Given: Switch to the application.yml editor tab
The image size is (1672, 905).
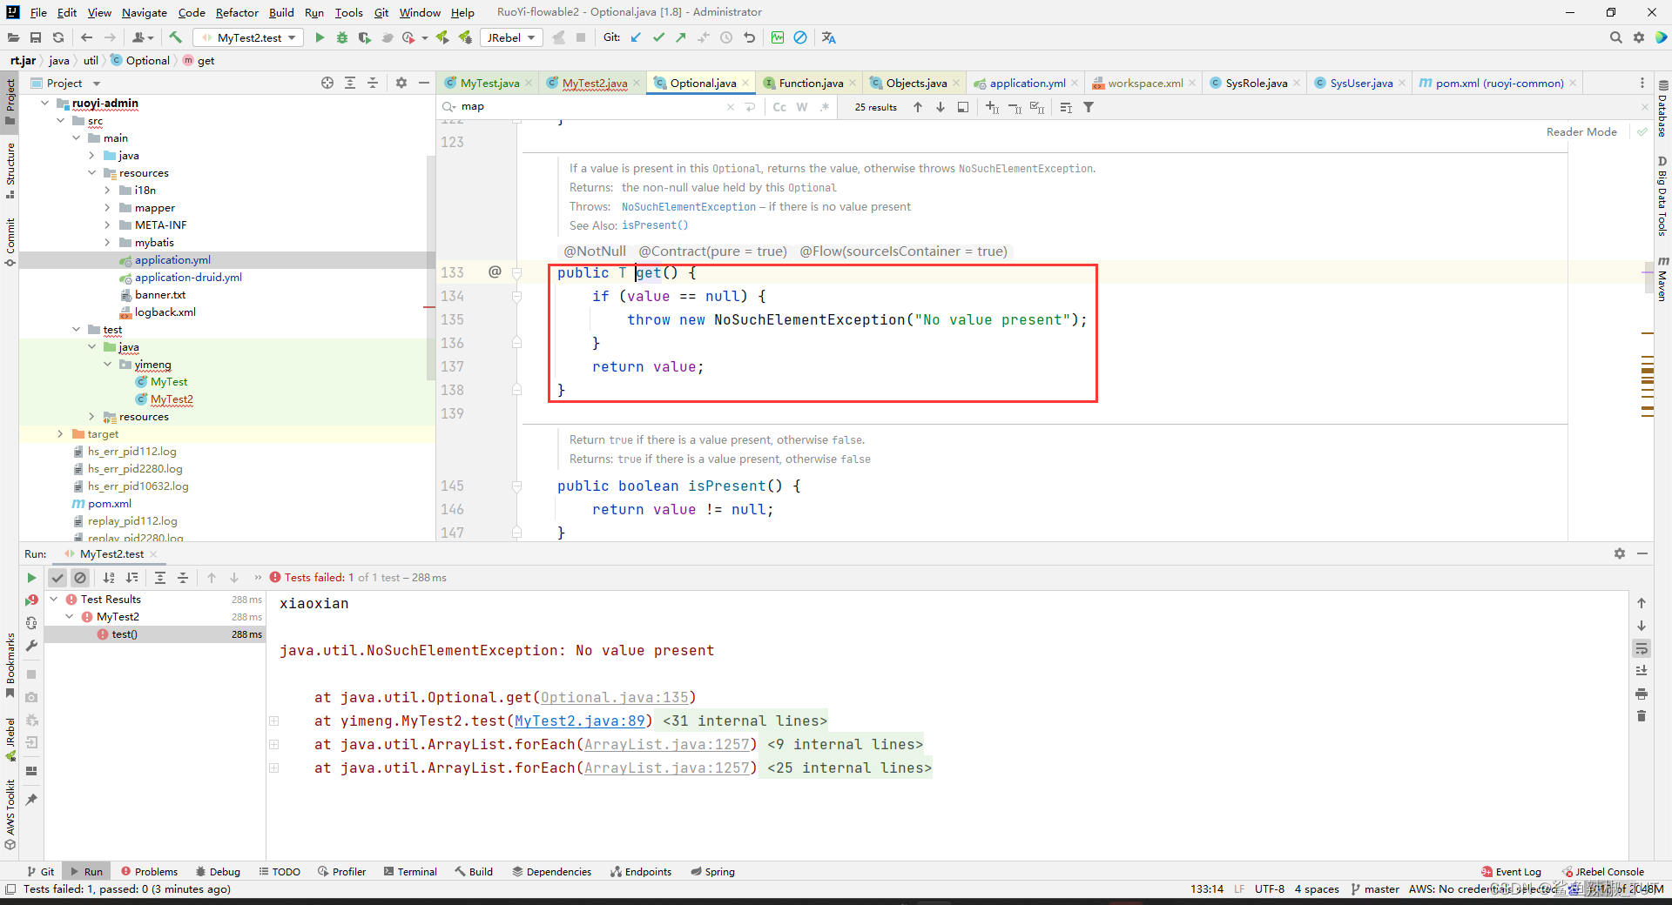Looking at the screenshot, I should [x=1027, y=83].
